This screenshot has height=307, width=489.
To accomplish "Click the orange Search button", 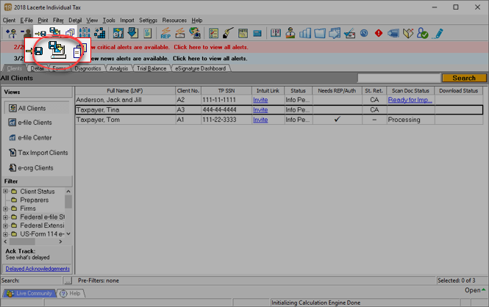I will click(x=463, y=78).
